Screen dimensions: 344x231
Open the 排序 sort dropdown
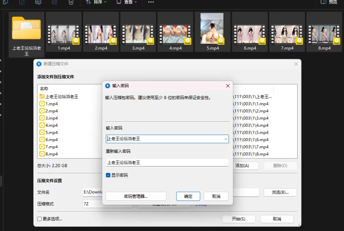point(97,2)
